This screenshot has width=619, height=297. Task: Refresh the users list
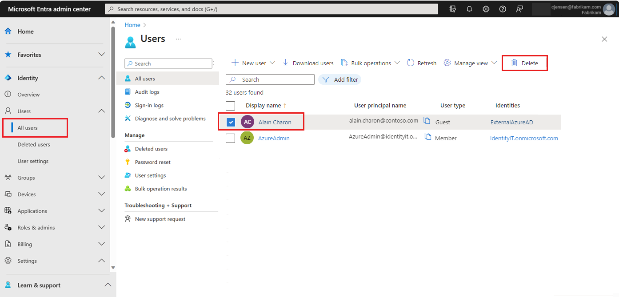point(420,63)
